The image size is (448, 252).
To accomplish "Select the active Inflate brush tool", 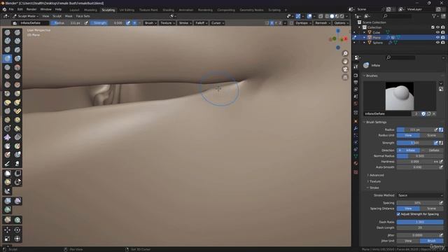I will pos(8,59).
